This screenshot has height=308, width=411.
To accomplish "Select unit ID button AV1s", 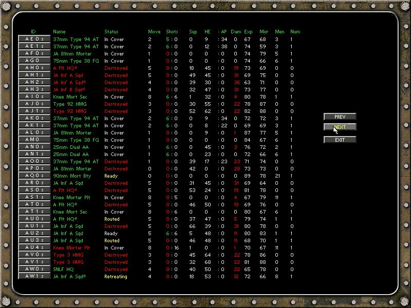I will [x=34, y=262].
